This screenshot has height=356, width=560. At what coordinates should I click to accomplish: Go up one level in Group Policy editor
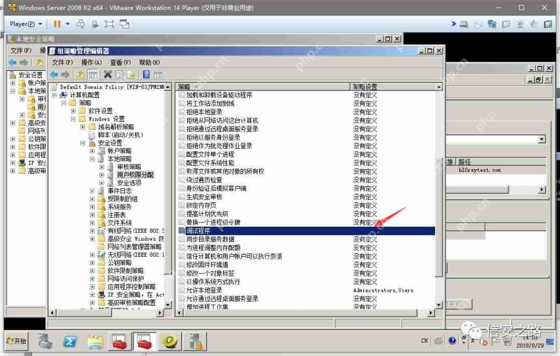81,75
